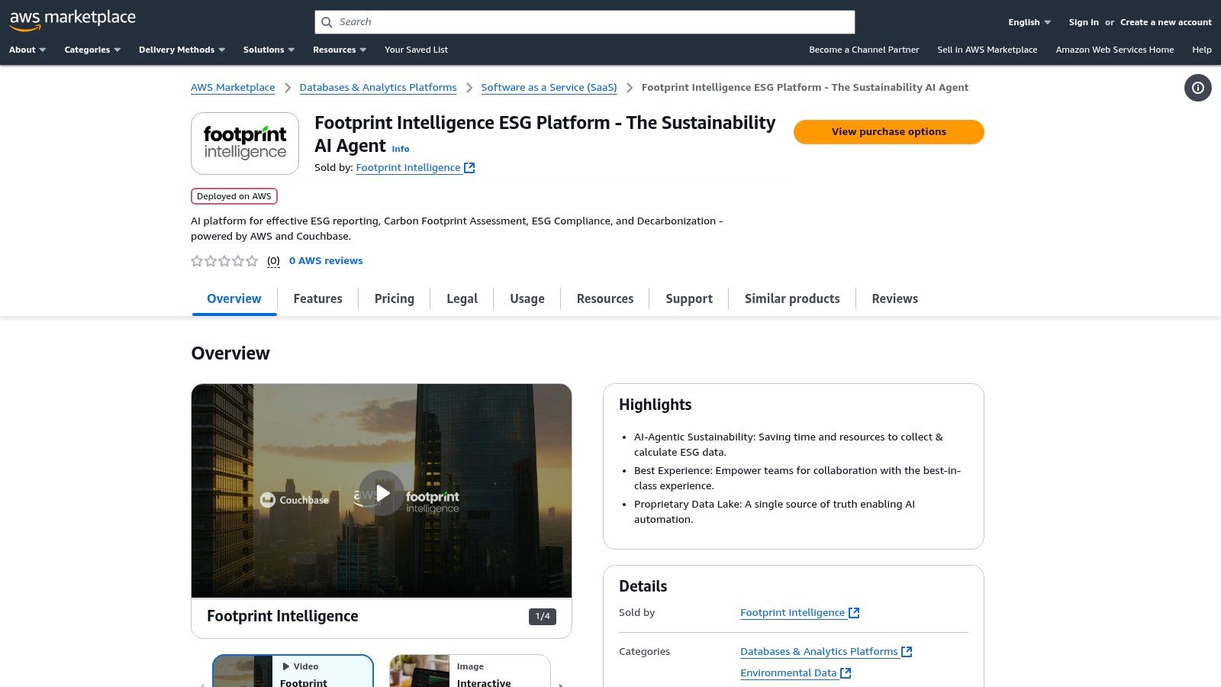The image size is (1221, 687).
Task: Click the AWS Marketplace breadcrumb
Action: click(x=233, y=88)
